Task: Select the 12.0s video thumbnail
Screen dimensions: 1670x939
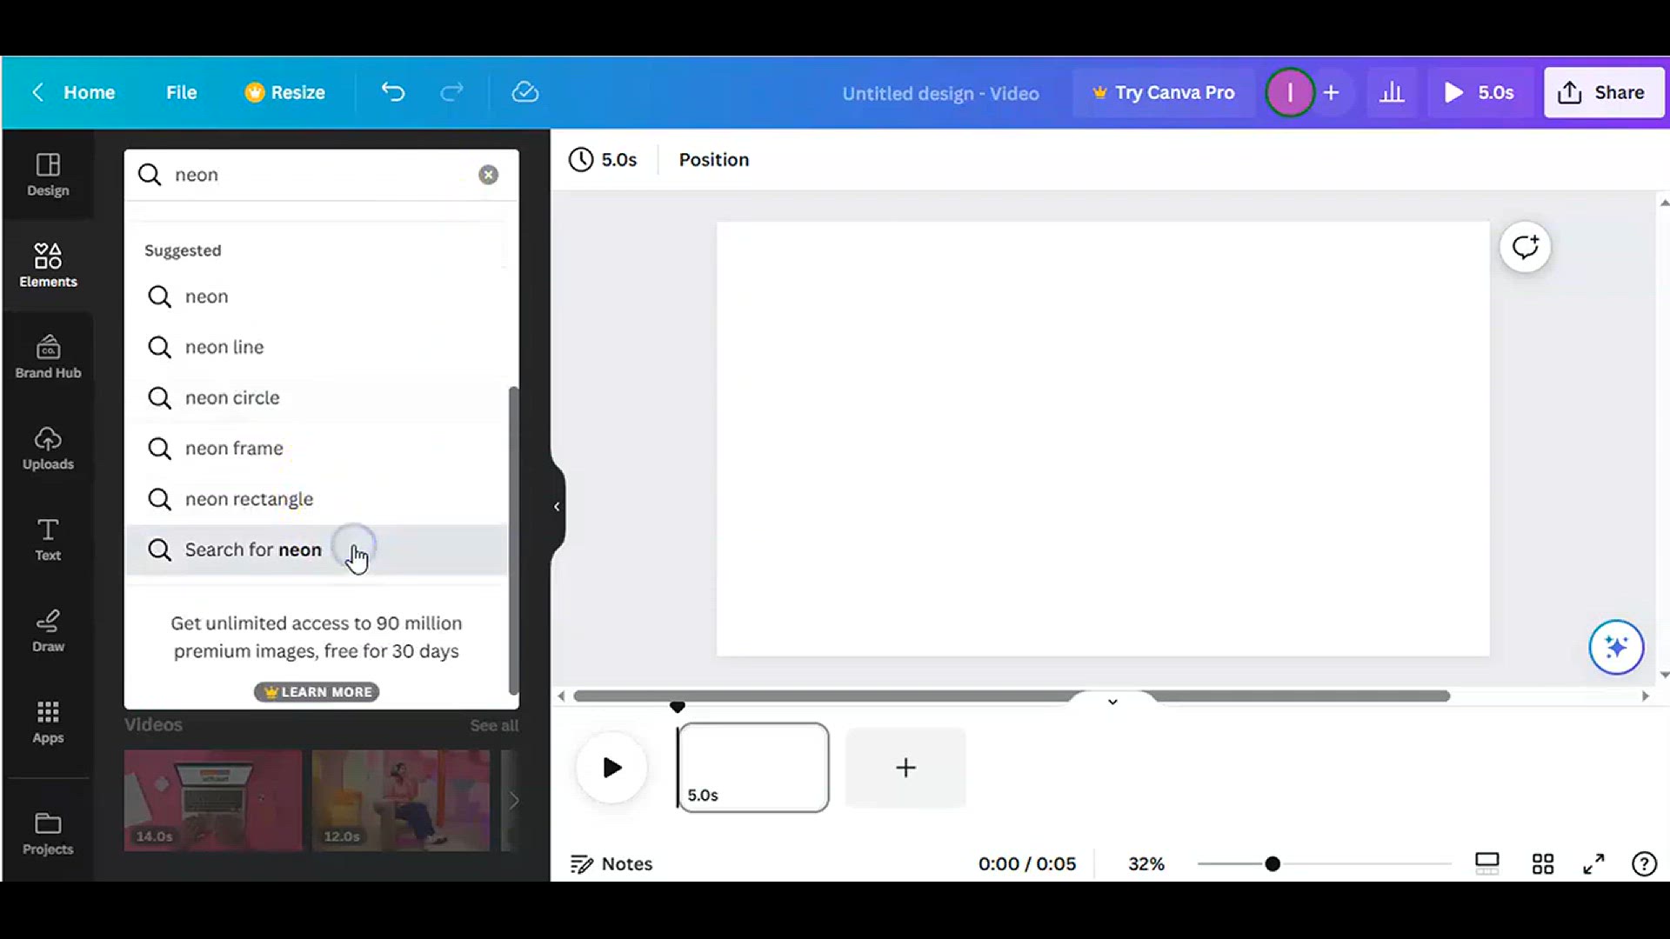Action: click(401, 801)
